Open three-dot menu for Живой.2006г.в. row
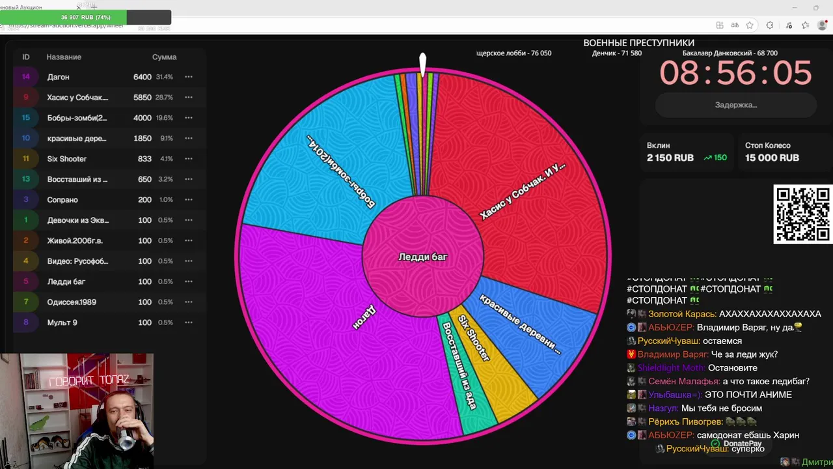 (x=189, y=240)
